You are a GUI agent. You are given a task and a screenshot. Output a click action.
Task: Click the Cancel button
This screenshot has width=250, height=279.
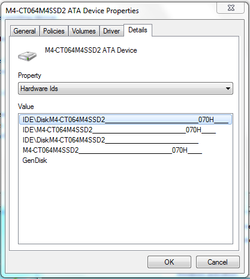218,262
